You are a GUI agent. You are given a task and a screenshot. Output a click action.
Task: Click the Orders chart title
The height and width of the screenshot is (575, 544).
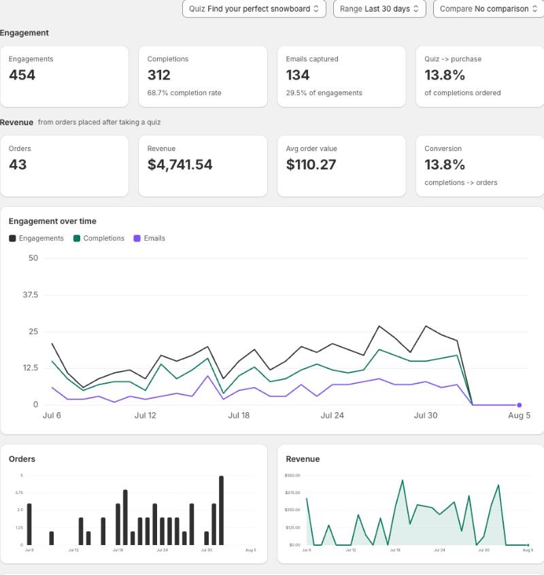point(22,459)
